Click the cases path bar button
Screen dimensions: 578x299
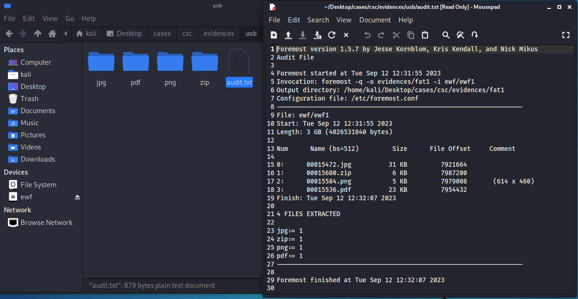pyautogui.click(x=162, y=34)
